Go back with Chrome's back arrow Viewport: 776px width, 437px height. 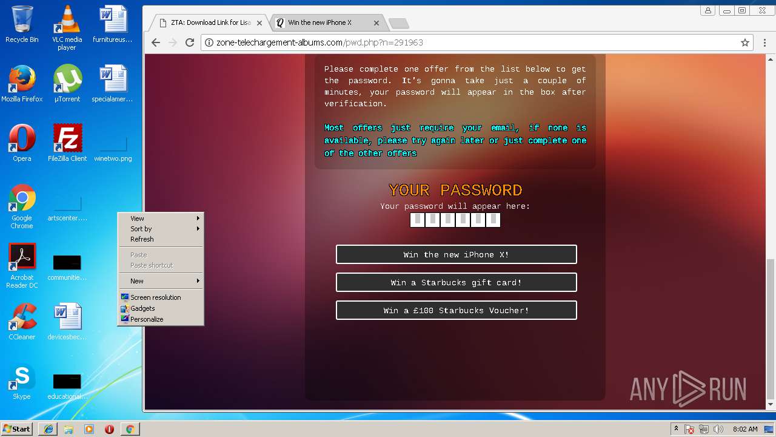coord(156,42)
